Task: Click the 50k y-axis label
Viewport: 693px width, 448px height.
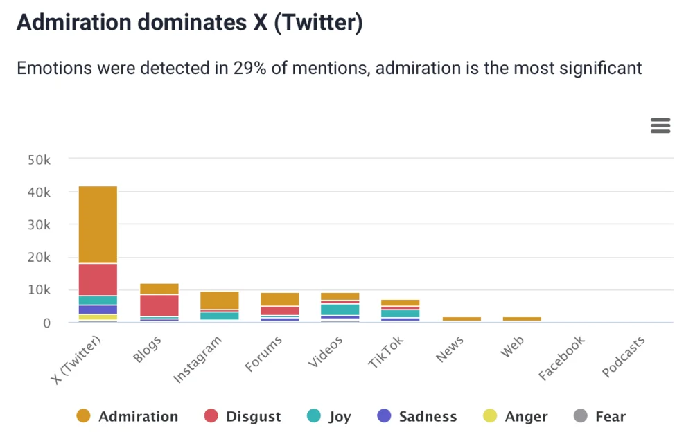Action: (x=40, y=159)
